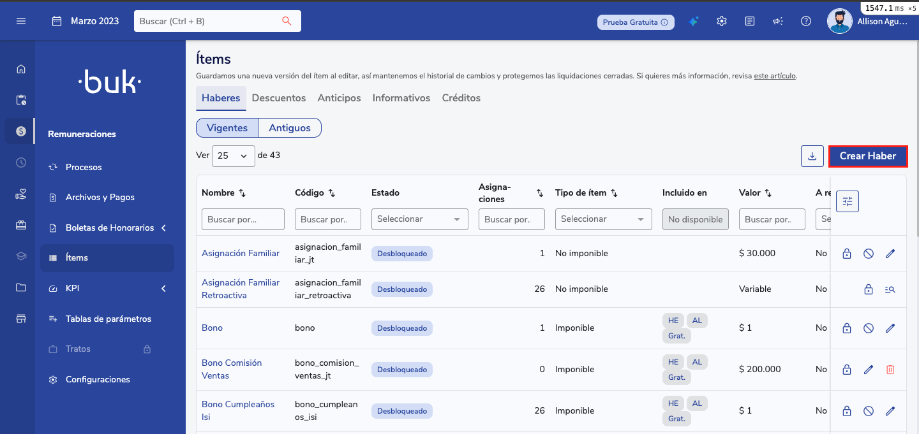Viewport: 919px width, 434px height.
Task: Open the settings gear in top bar
Action: point(722,21)
